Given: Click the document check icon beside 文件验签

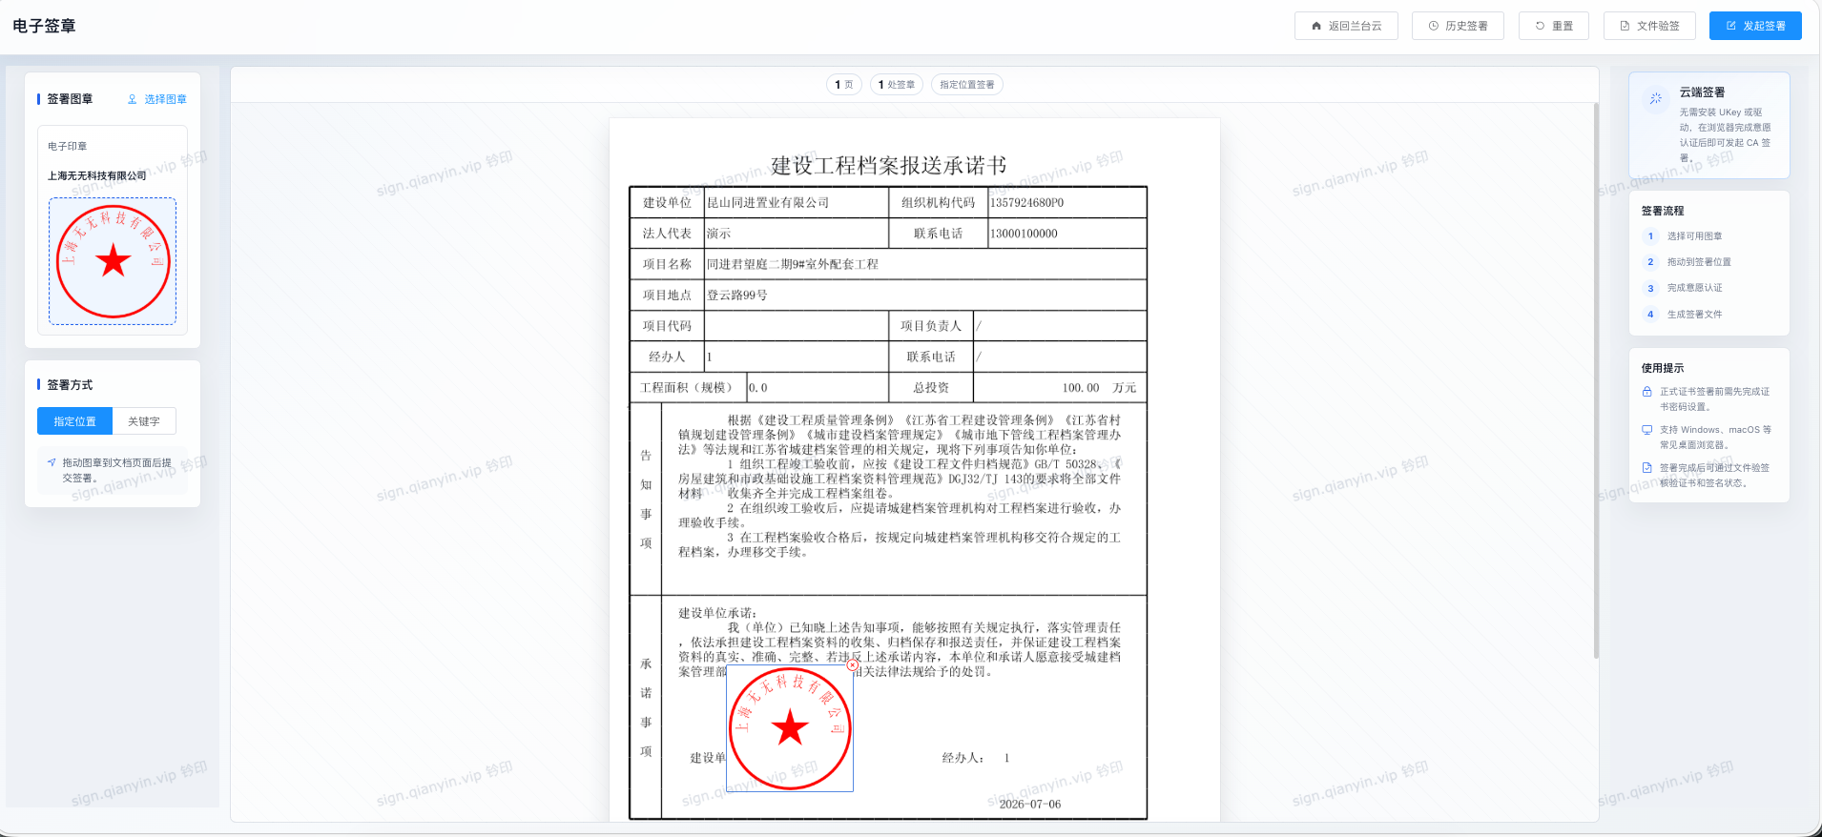Looking at the screenshot, I should click(1625, 26).
